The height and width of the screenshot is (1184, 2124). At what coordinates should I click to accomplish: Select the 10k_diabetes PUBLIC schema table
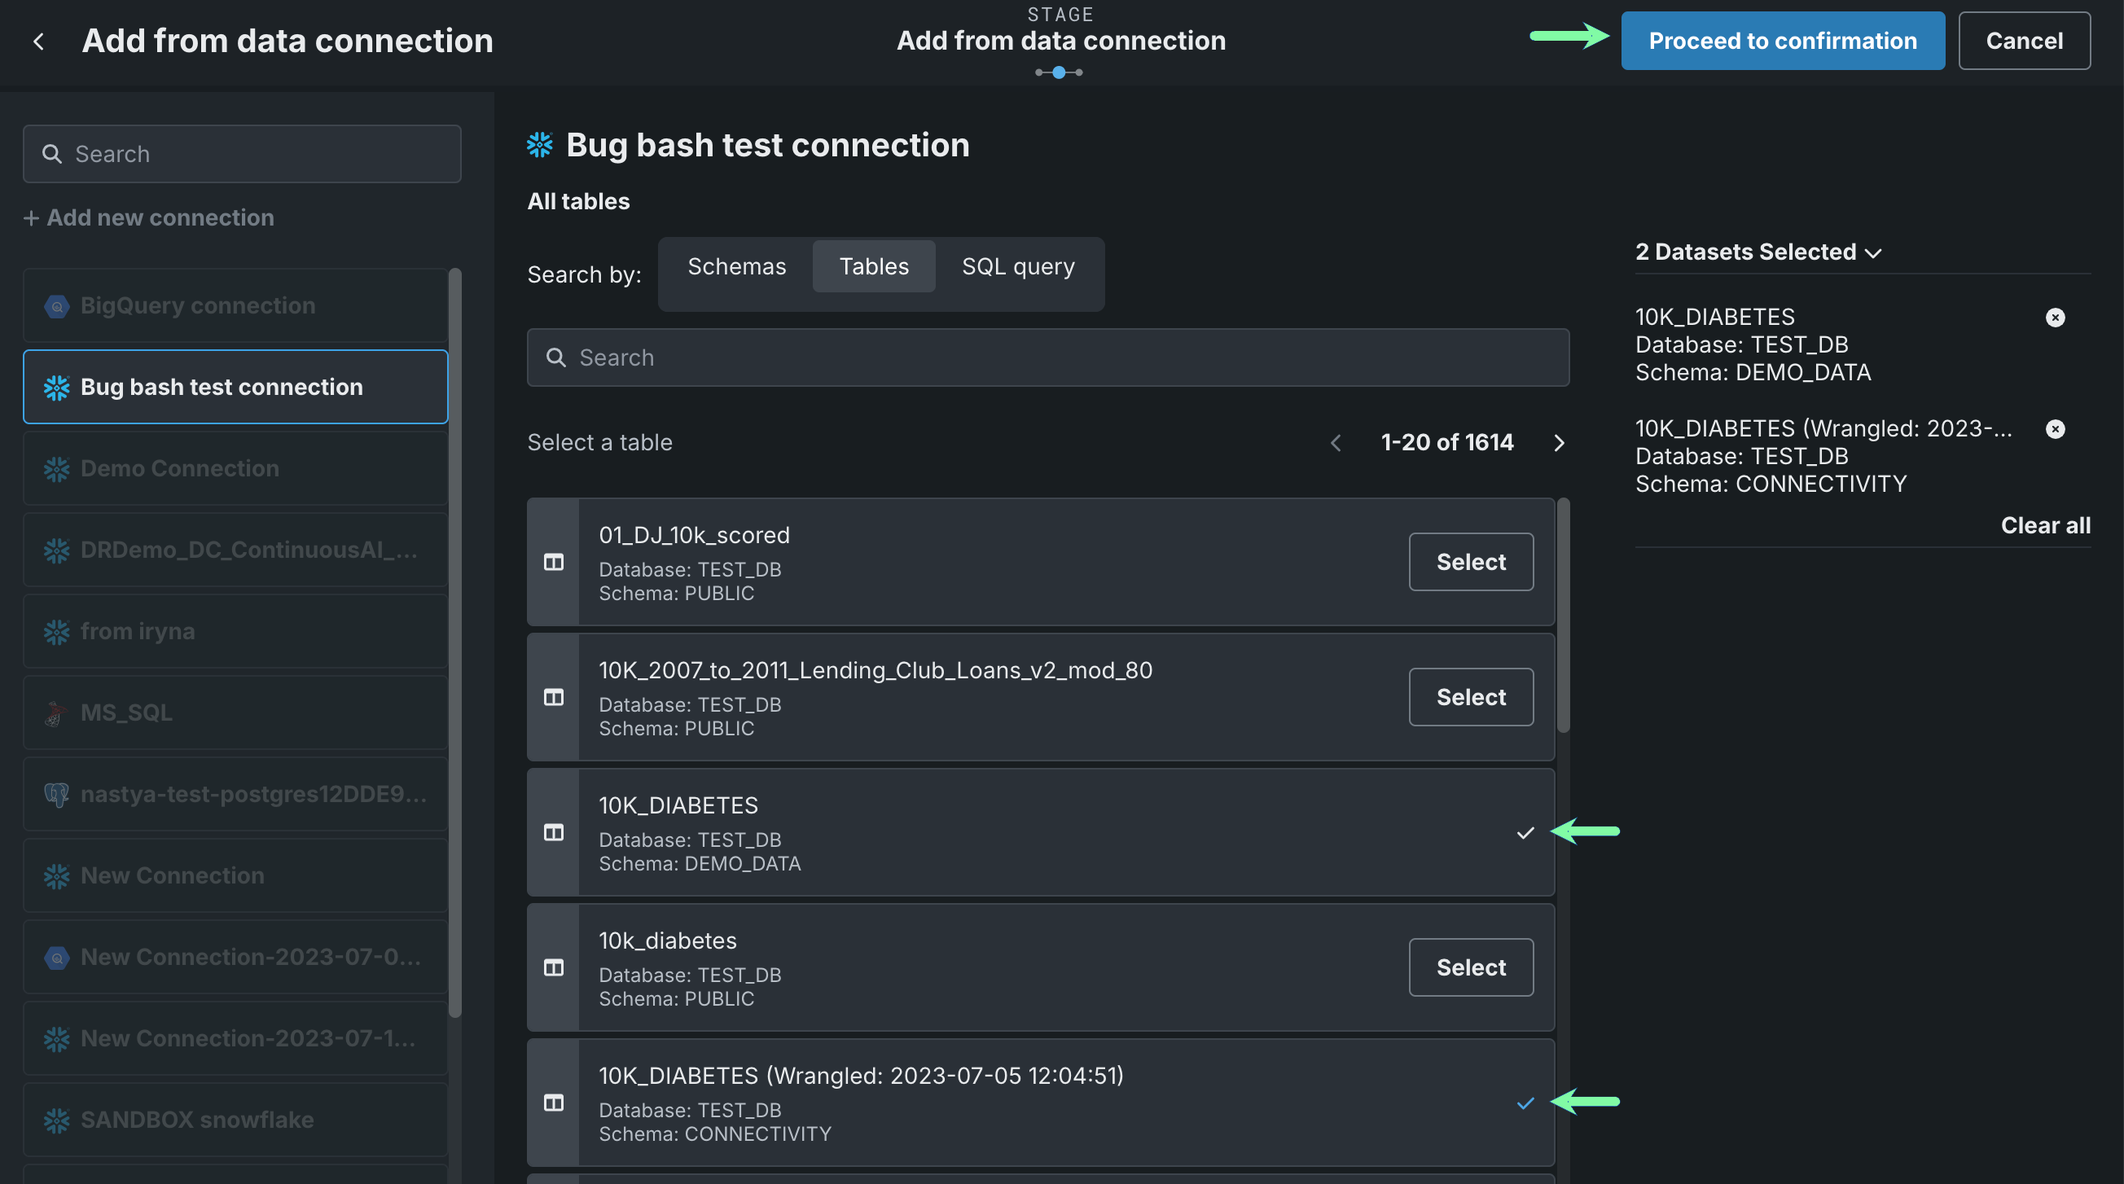tap(1470, 967)
